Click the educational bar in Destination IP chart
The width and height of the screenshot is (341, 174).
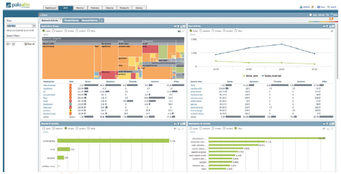(x=267, y=138)
